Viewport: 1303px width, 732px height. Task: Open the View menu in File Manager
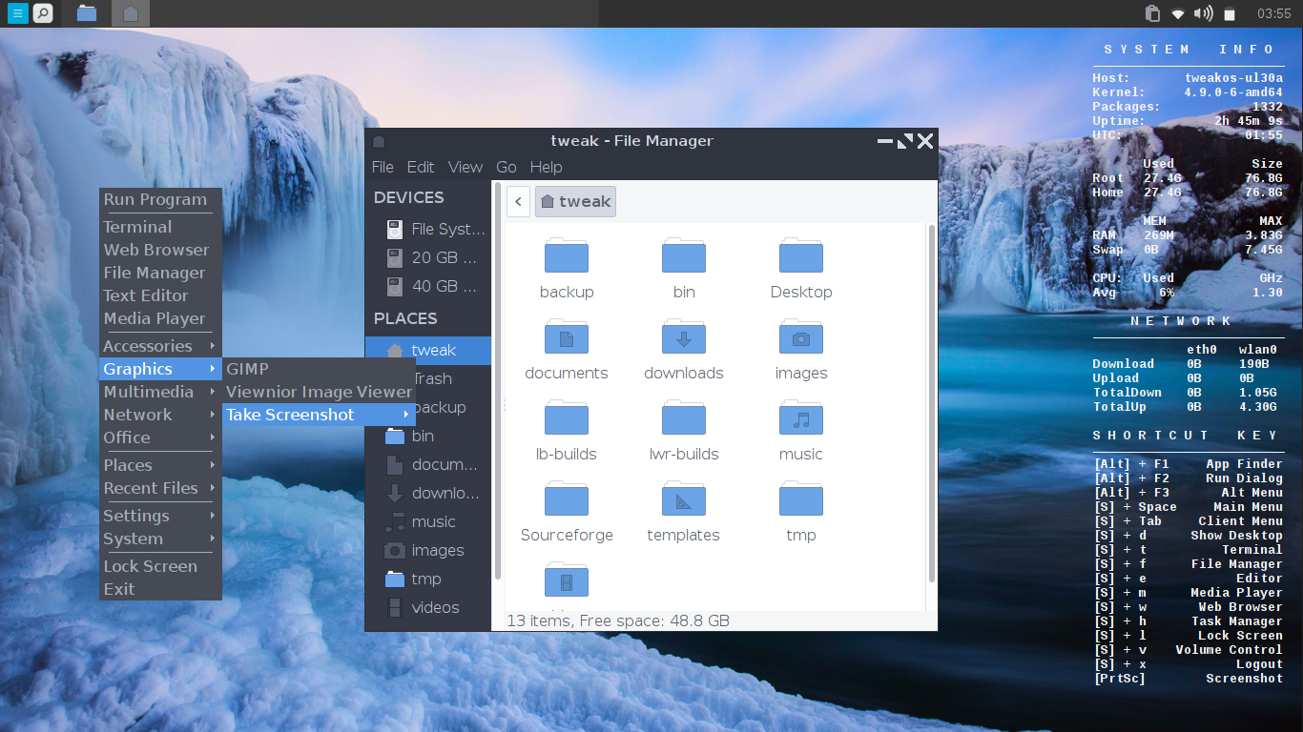465,167
